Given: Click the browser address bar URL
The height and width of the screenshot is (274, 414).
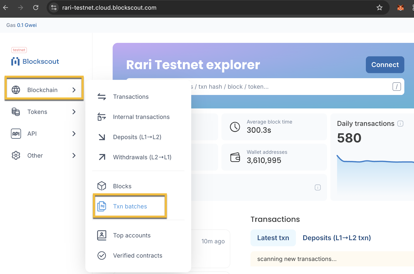Looking at the screenshot, I should click(109, 8).
